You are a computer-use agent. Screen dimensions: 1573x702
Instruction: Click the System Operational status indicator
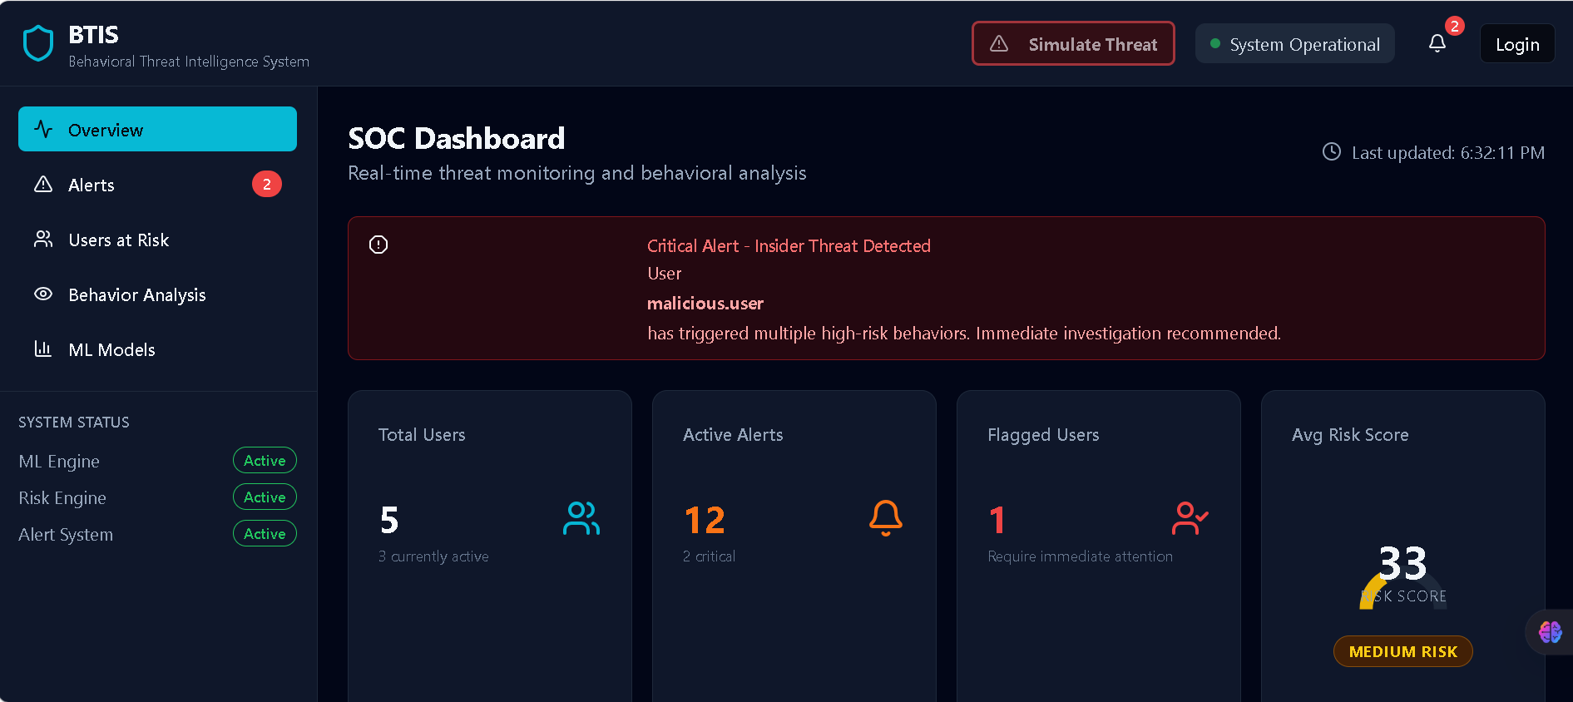[1294, 44]
